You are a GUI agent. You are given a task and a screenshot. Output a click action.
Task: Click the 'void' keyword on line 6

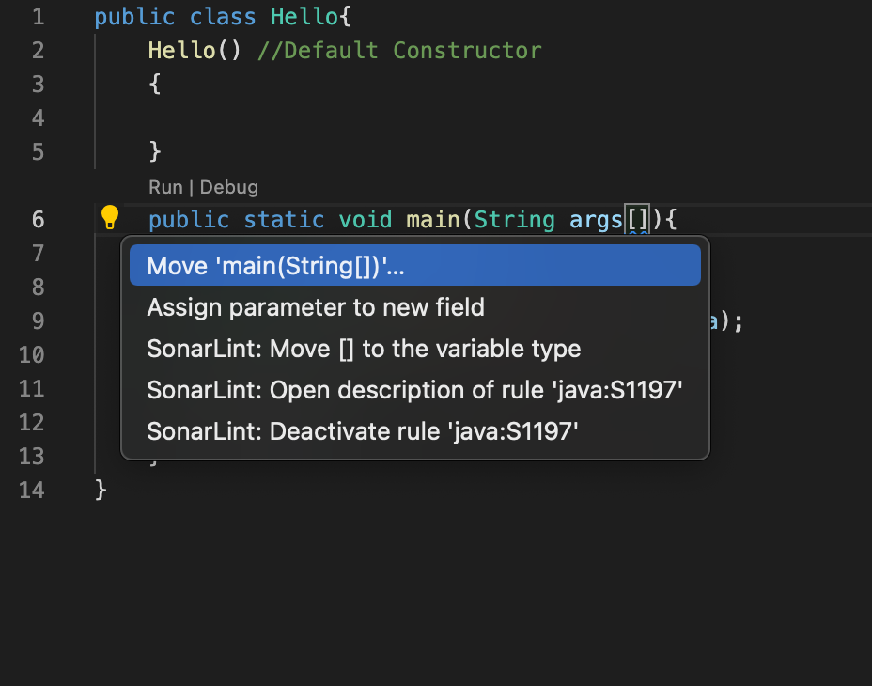point(366,220)
